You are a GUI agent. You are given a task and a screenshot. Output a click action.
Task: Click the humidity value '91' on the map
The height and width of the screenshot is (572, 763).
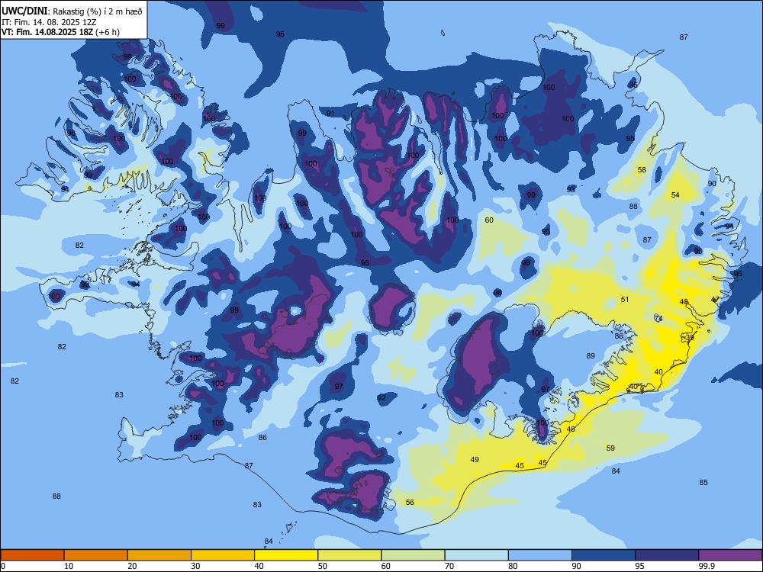(x=330, y=114)
